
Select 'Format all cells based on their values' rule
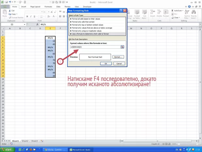pos(97,19)
